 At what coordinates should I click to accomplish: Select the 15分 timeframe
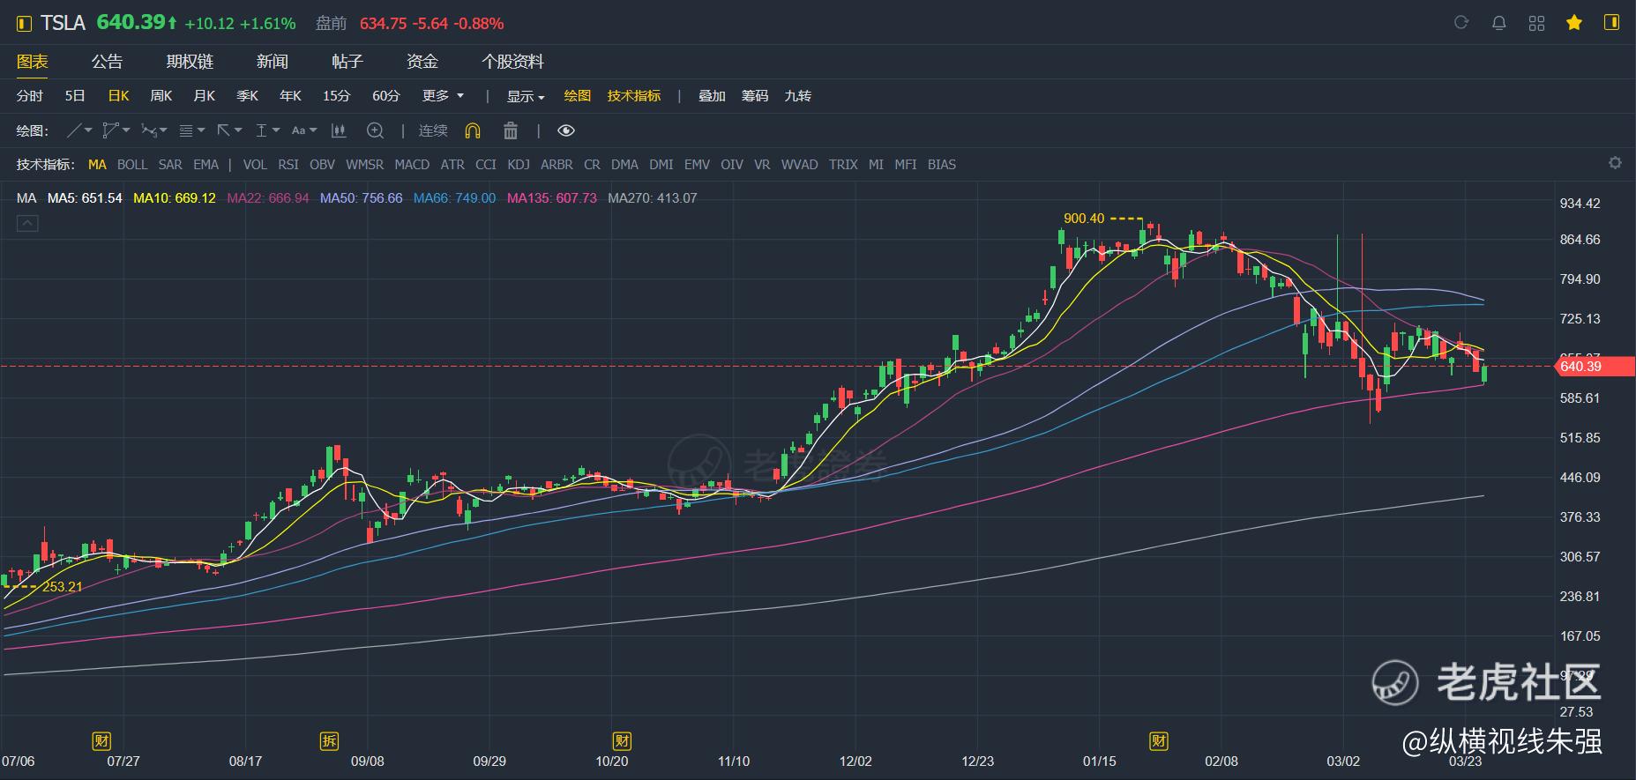point(336,95)
